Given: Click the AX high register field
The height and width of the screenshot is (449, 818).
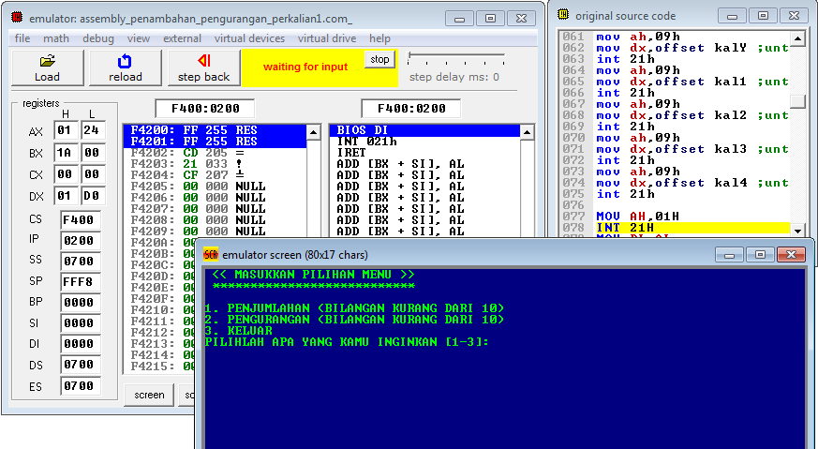Looking at the screenshot, I should tap(66, 130).
